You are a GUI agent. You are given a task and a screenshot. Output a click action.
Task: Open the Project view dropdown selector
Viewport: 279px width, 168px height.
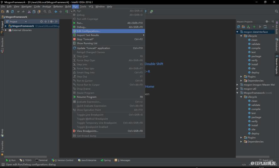[16, 22]
